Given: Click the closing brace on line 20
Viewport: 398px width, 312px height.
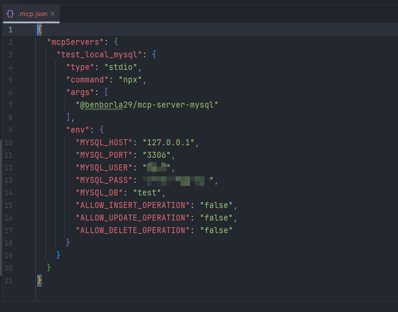Looking at the screenshot, I should (x=49, y=268).
